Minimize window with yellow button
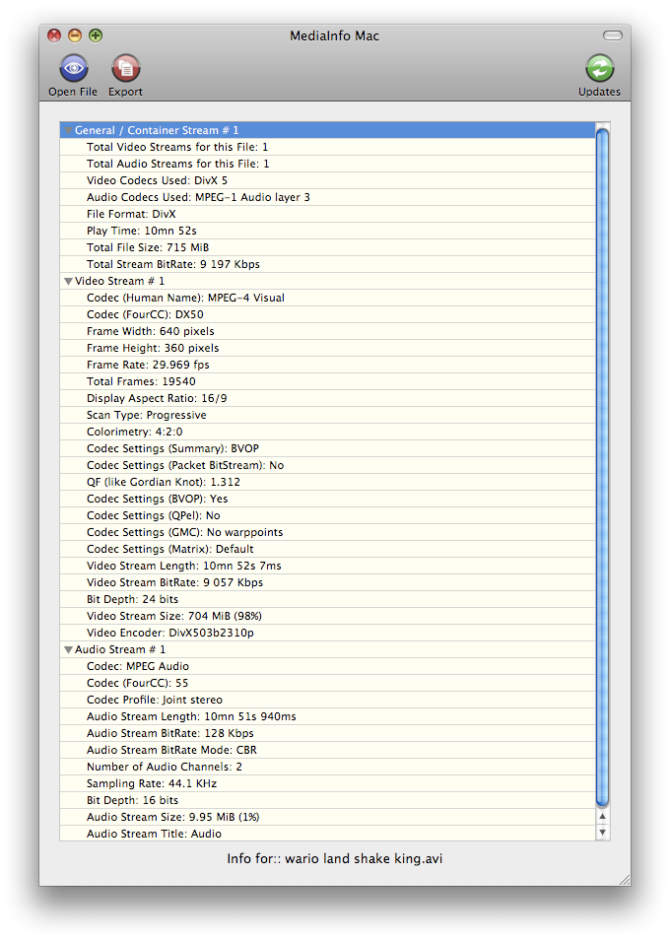Image resolution: width=670 pixels, height=940 pixels. coord(75,35)
